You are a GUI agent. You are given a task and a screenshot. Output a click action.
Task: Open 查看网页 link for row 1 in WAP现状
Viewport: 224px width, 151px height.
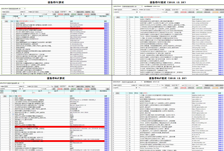point(221,95)
